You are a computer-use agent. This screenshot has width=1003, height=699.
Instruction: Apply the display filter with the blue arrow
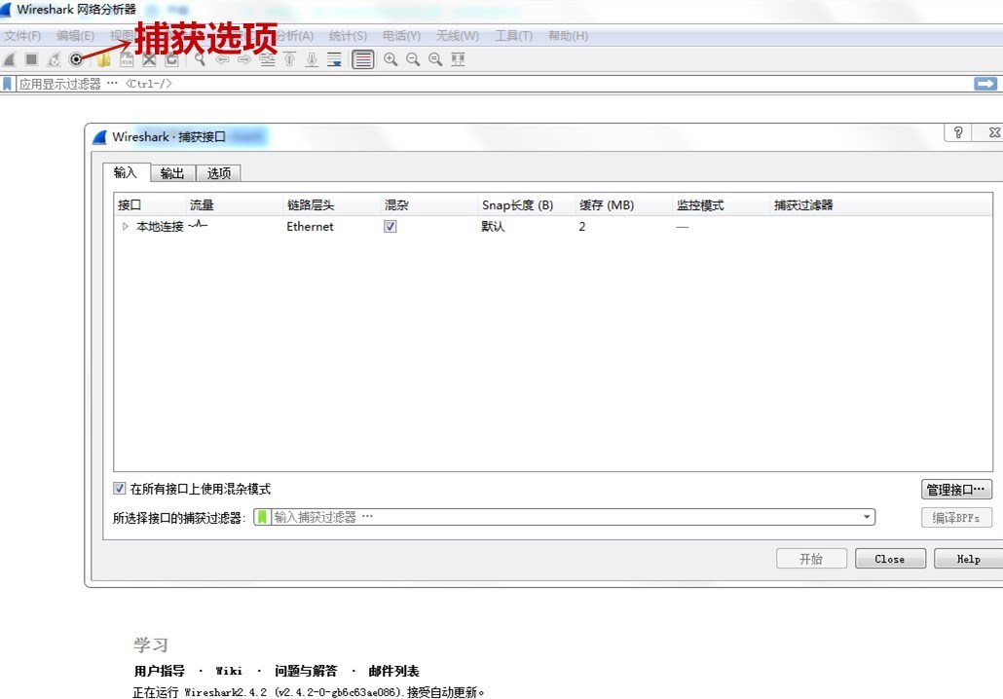click(x=985, y=84)
